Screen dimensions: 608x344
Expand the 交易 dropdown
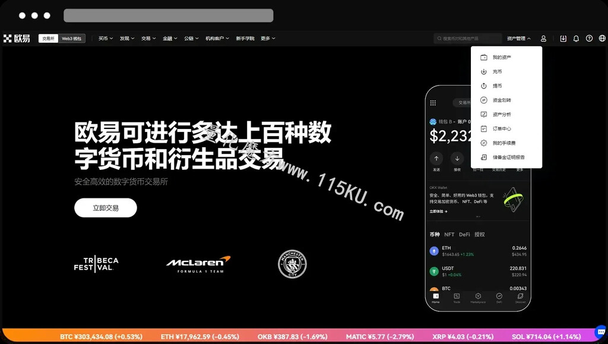point(148,39)
